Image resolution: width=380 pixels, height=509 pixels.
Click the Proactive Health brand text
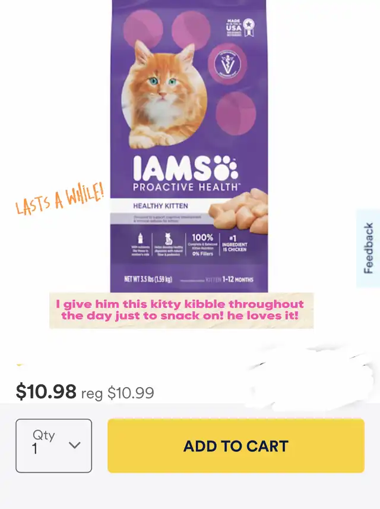(186, 187)
